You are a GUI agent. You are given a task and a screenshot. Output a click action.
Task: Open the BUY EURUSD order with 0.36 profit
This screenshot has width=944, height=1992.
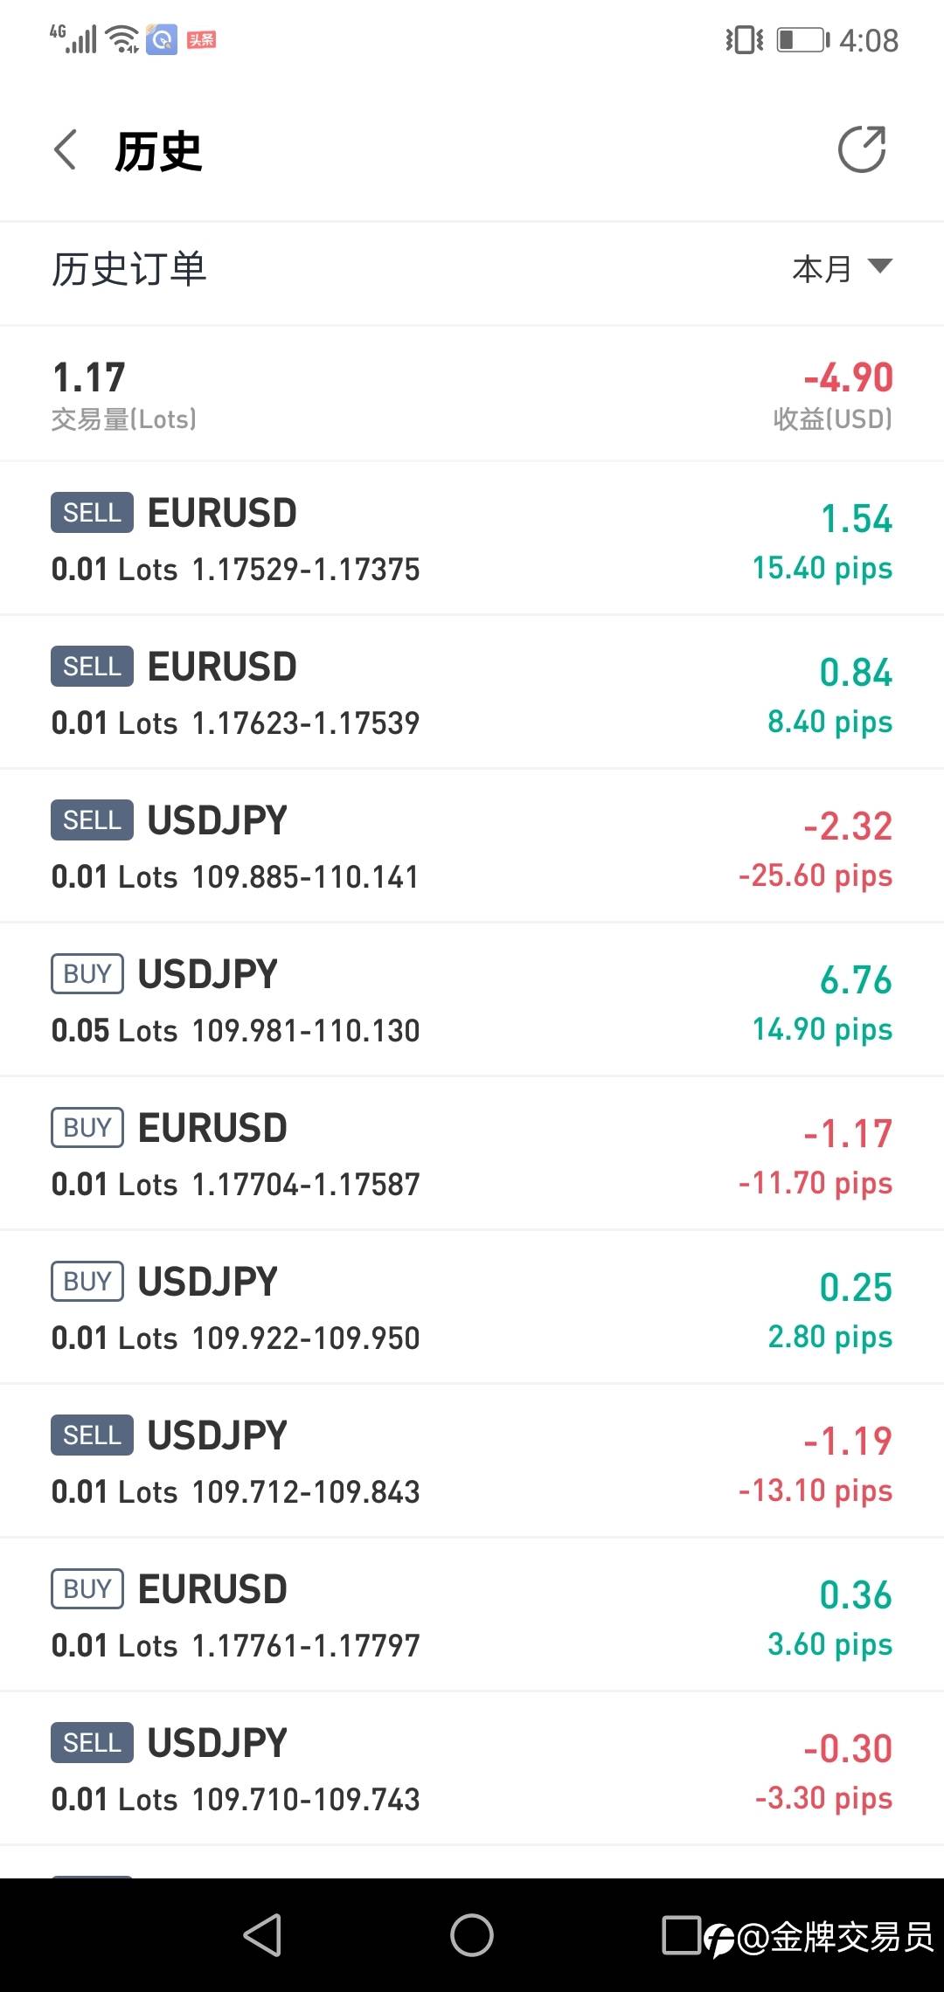tap(472, 1615)
